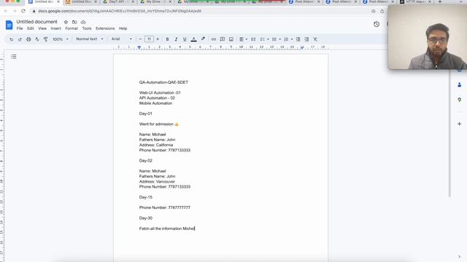Image resolution: width=467 pixels, height=262 pixels.
Task: Select the Paint format tool
Action: pos(46,39)
